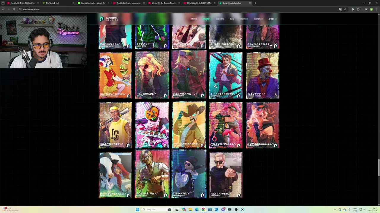
Task: Click the browser back arrow
Action: point(3,9)
